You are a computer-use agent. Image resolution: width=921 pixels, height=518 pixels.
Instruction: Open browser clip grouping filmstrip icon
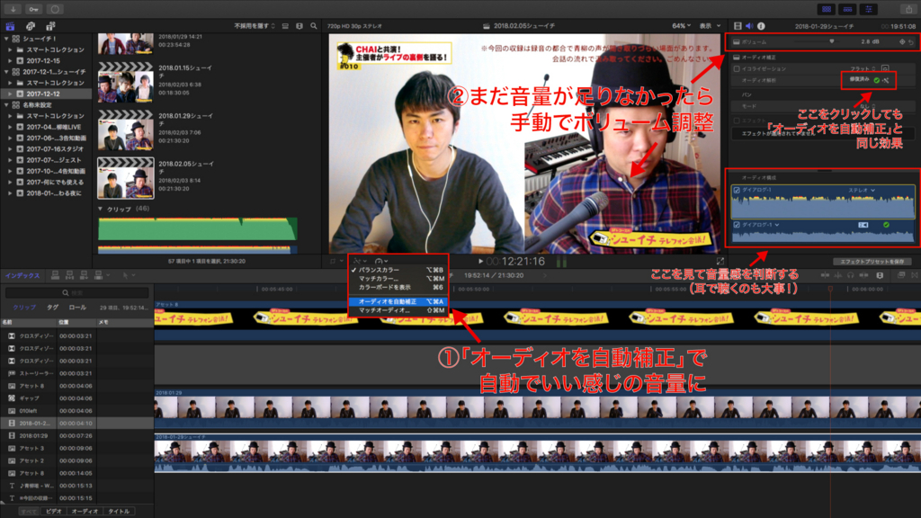(x=300, y=26)
